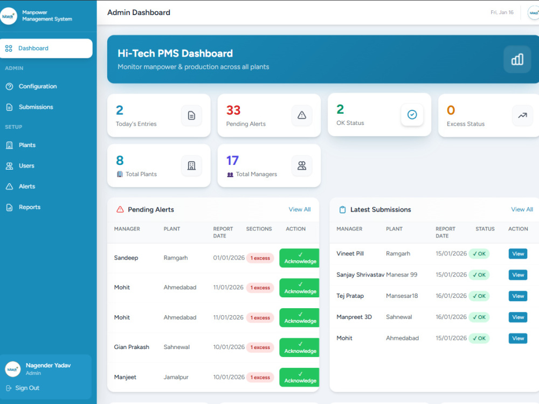The image size is (539, 404).
Task: View Sanjay Shrivastav's Manesar 99 submission
Action: point(517,275)
